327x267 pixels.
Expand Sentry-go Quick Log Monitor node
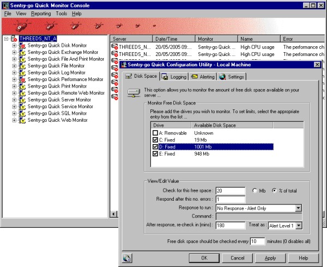pyautogui.click(x=14, y=73)
